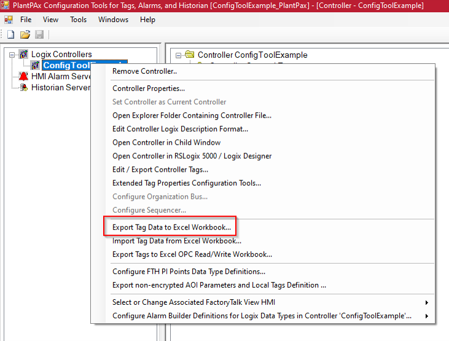Screen dimensions: 449x341
Task: Select HMI Alarm Server tree item
Action: (x=61, y=76)
